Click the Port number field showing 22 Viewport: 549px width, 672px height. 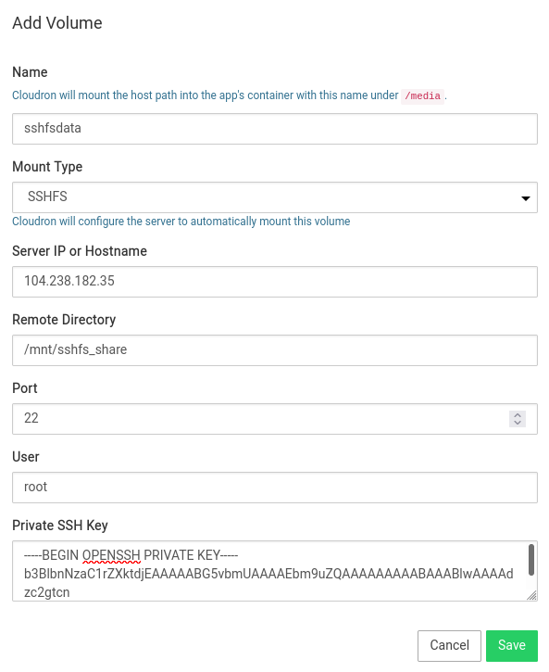(x=275, y=419)
